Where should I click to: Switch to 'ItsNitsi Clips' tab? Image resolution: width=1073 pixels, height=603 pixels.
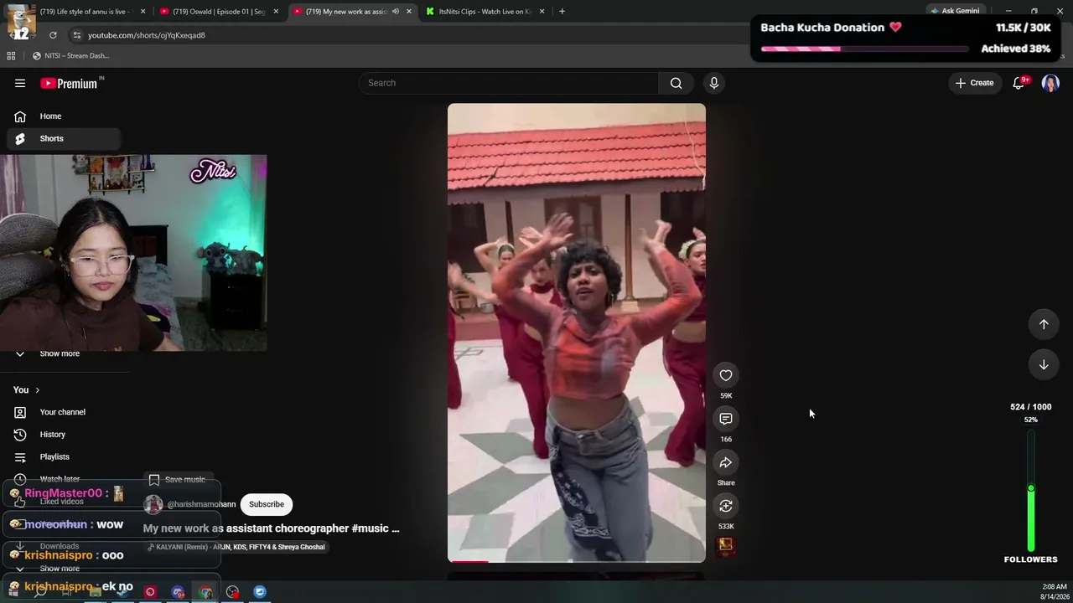(485, 12)
